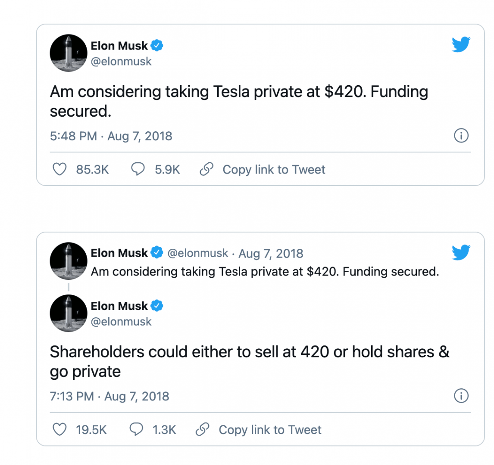Open replies on the 5.9K comment bubble
494x465 pixels.
[x=138, y=169]
